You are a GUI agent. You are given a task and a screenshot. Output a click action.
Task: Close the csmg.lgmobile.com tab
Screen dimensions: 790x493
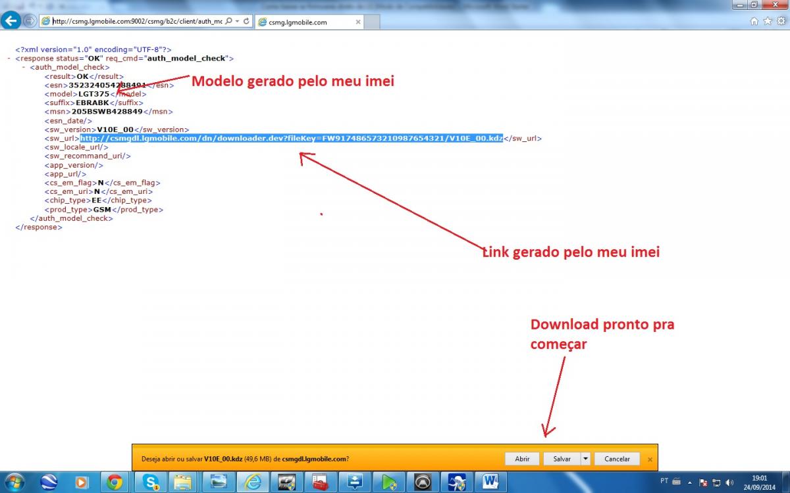[x=357, y=22]
